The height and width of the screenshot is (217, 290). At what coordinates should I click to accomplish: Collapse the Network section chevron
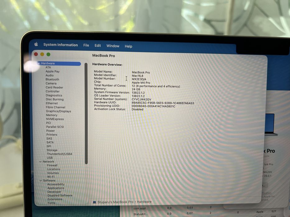pyautogui.click(x=40, y=162)
